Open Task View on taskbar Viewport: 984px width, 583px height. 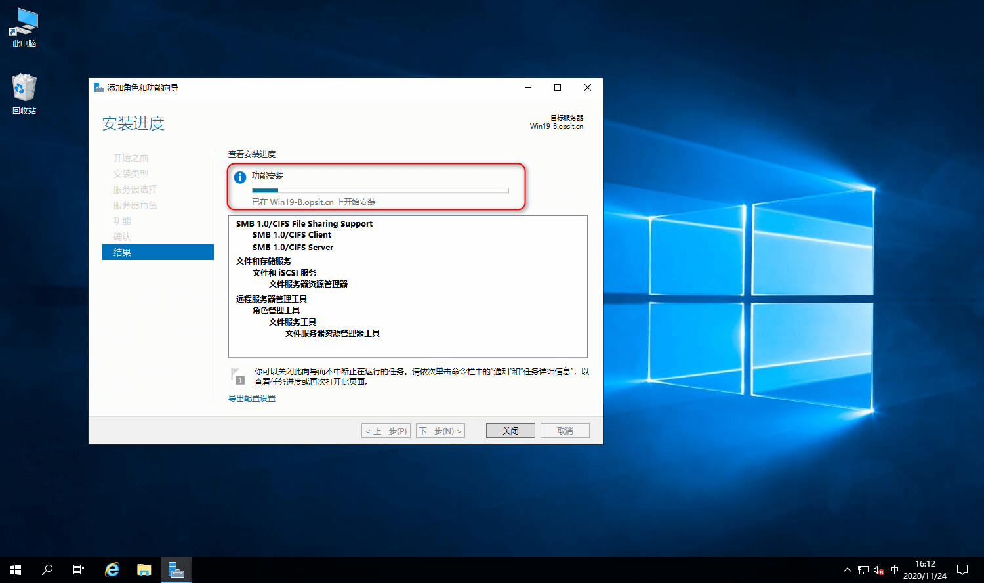pyautogui.click(x=79, y=570)
